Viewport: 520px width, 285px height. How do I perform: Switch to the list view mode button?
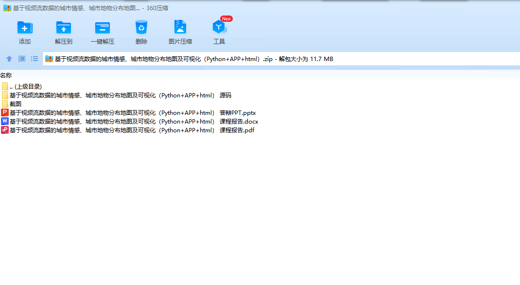pos(35,59)
